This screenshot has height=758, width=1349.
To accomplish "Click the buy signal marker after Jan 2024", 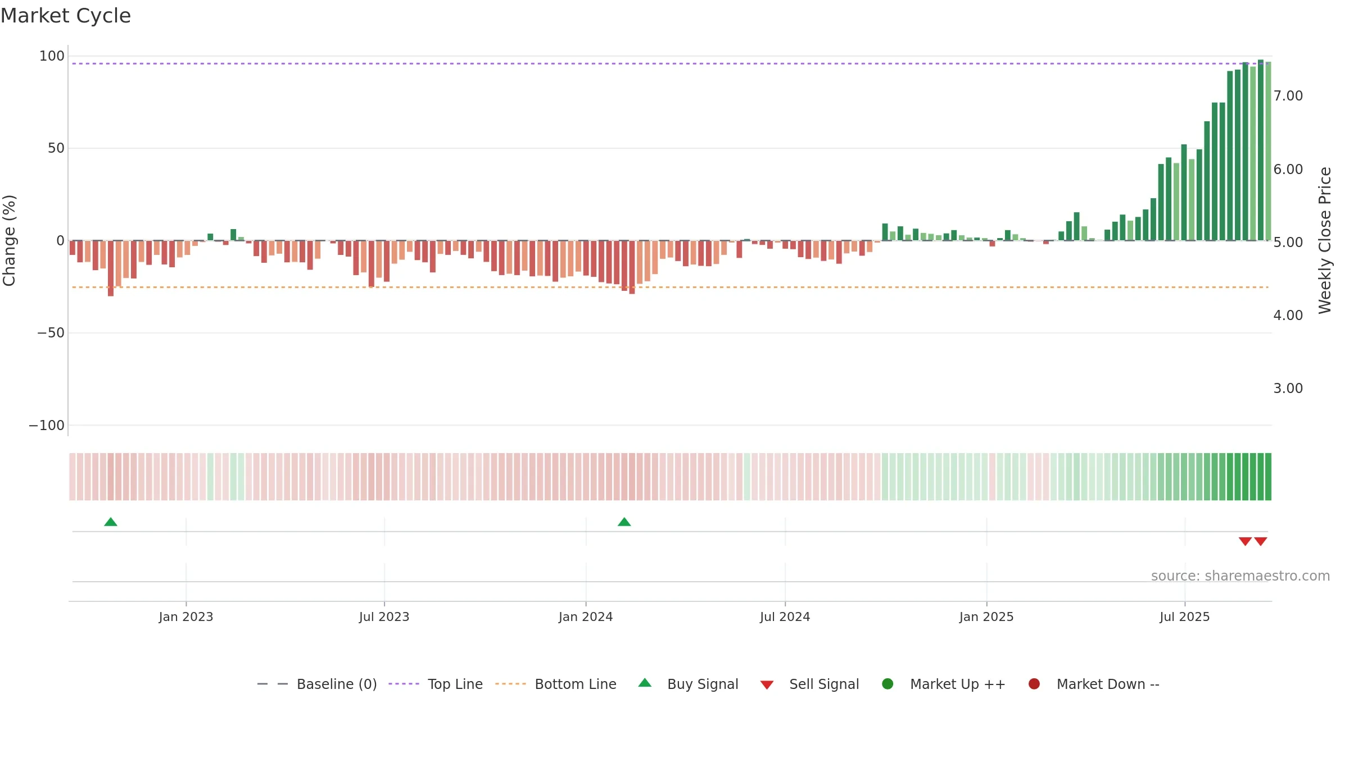I will point(624,522).
